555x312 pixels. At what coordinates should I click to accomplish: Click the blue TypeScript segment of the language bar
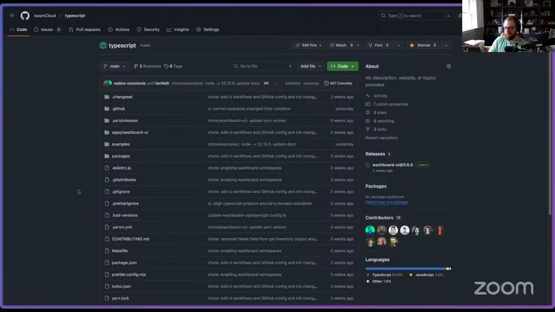pos(405,269)
